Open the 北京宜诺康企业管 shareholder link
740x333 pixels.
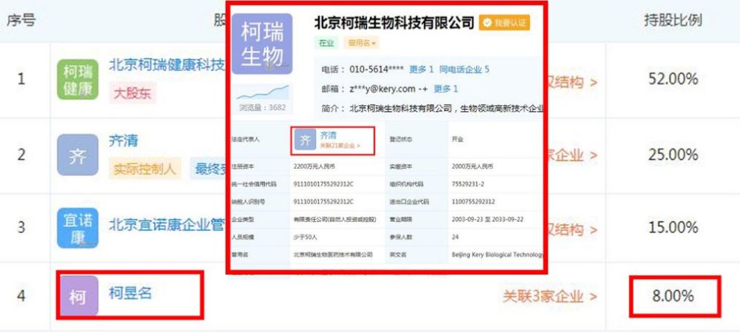coord(167,224)
